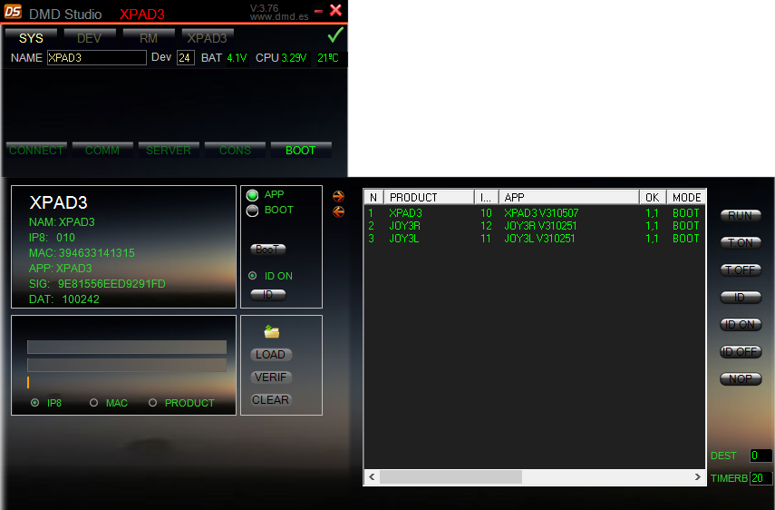Select the IP8 radio option
This screenshot has height=510, width=775.
point(34,403)
